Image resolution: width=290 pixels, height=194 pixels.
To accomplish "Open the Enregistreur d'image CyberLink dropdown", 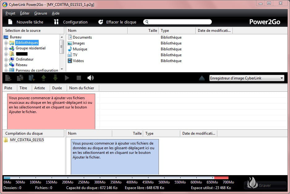I will tap(246, 78).
